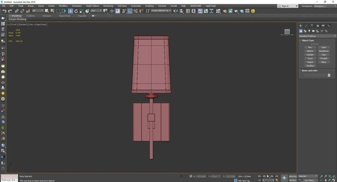Image resolution: width=337 pixels, height=182 pixels.
Task: Toggle Auto Key animation mode
Action: coord(293,176)
